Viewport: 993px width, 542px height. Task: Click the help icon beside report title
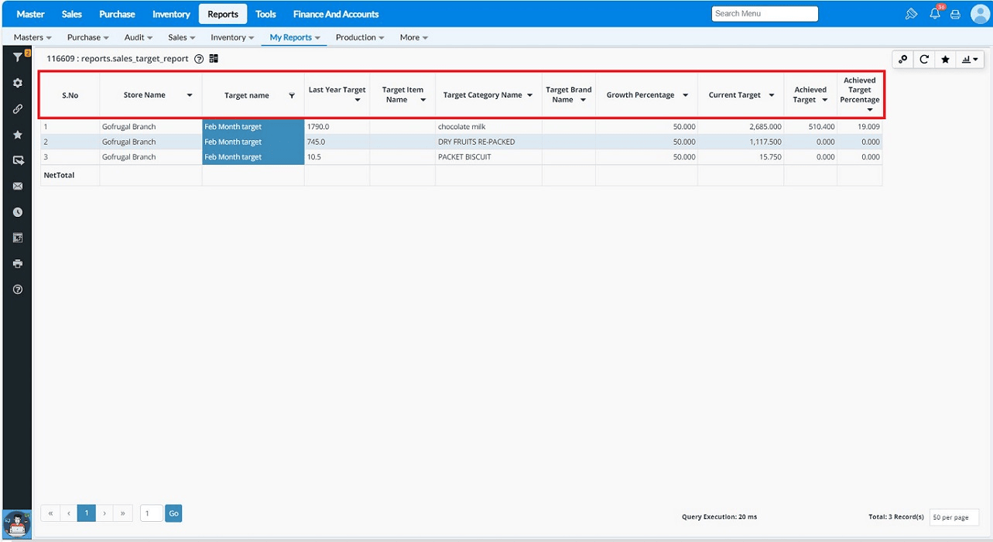coord(199,59)
